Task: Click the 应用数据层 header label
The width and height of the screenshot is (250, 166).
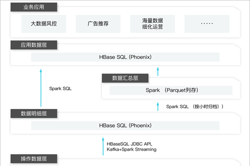Action: point(34,45)
